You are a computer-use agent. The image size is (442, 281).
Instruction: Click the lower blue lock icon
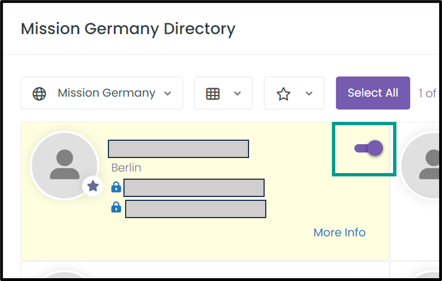click(x=116, y=207)
